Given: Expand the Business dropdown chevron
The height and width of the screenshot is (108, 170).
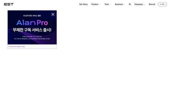Looking at the screenshot, I should 124,4.
